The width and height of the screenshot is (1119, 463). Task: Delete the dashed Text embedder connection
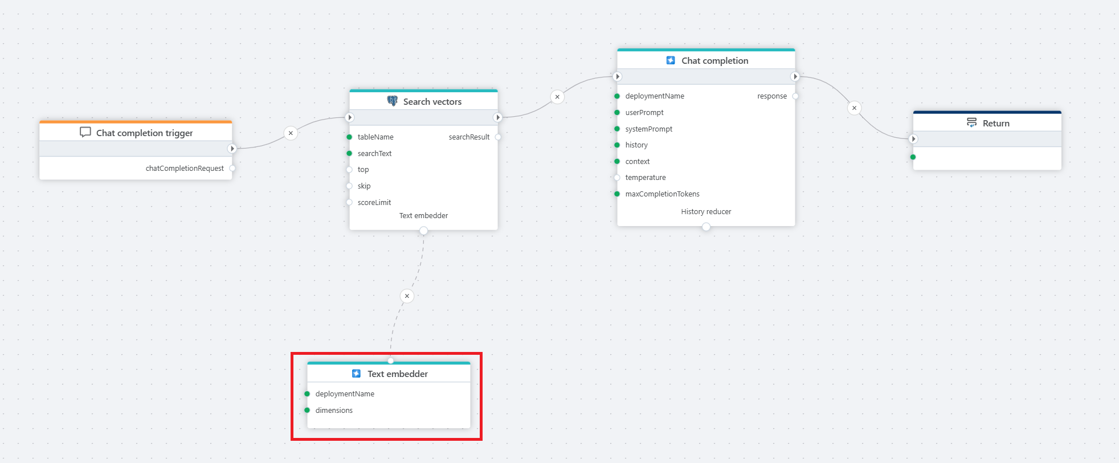pyautogui.click(x=407, y=296)
